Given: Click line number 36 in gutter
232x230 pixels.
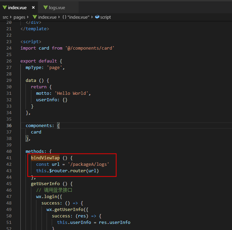Looking at the screenshot, I should click(x=9, y=126).
